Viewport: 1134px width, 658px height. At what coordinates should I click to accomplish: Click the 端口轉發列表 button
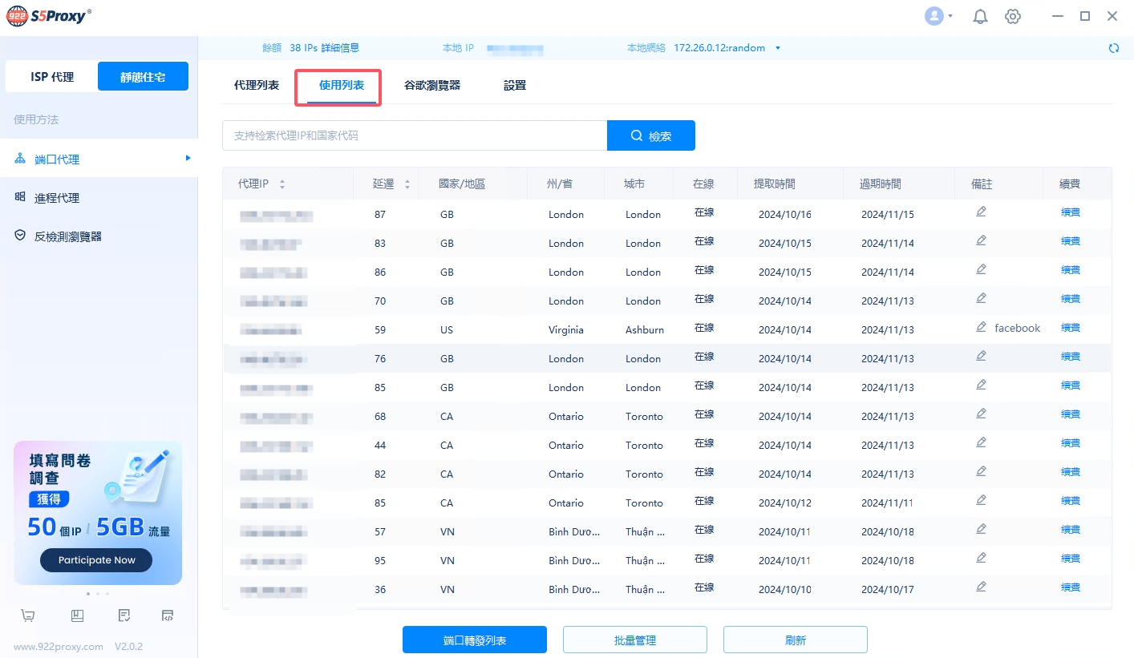point(475,640)
